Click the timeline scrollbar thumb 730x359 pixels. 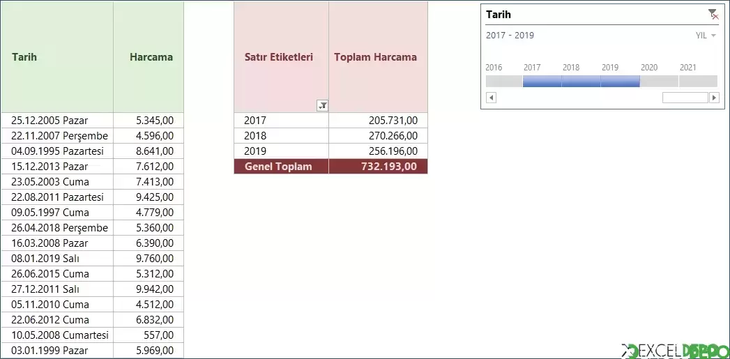pyautogui.click(x=685, y=98)
